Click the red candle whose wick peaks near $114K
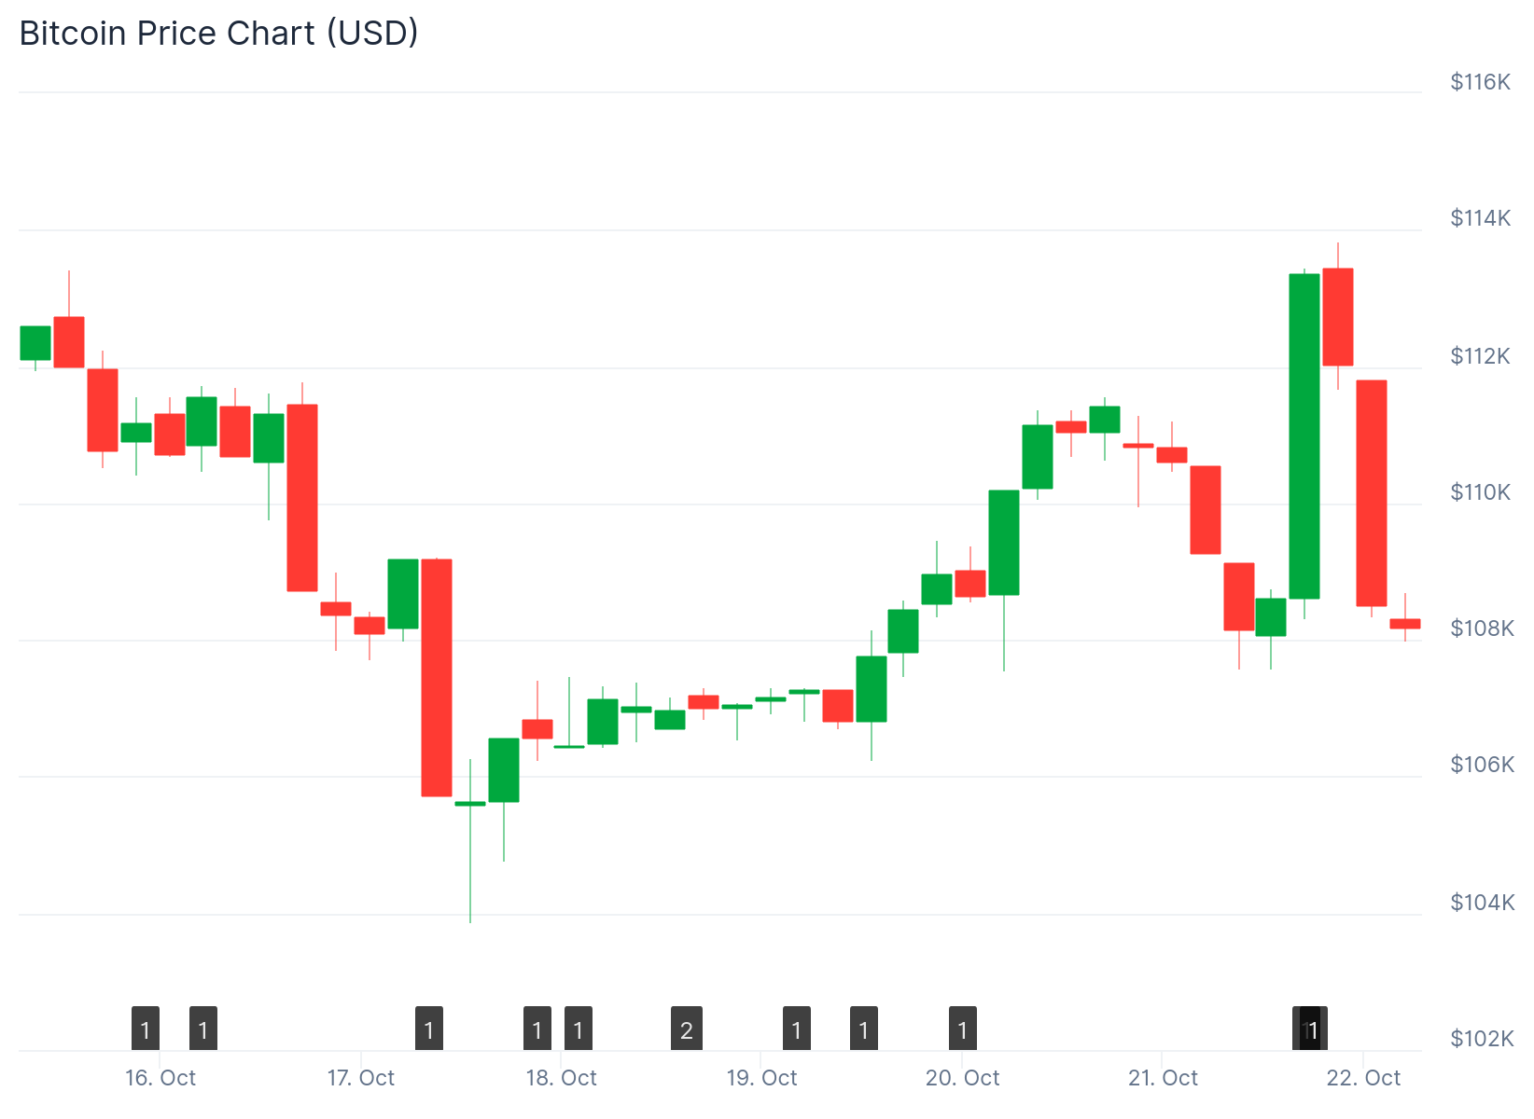 [x=1338, y=317]
